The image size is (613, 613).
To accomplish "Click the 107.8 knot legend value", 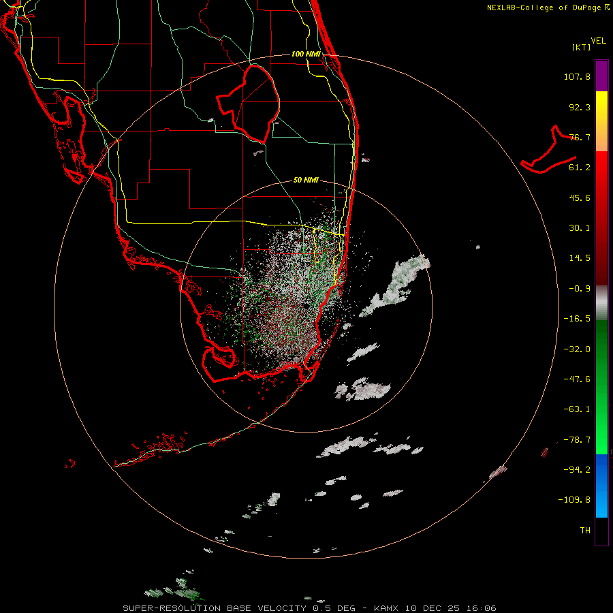I will pyautogui.click(x=577, y=76).
